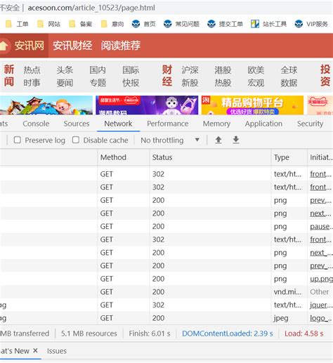Screen dimensions: 333x363
Task: Open the 备案 bookmark folder
Action: (81, 24)
